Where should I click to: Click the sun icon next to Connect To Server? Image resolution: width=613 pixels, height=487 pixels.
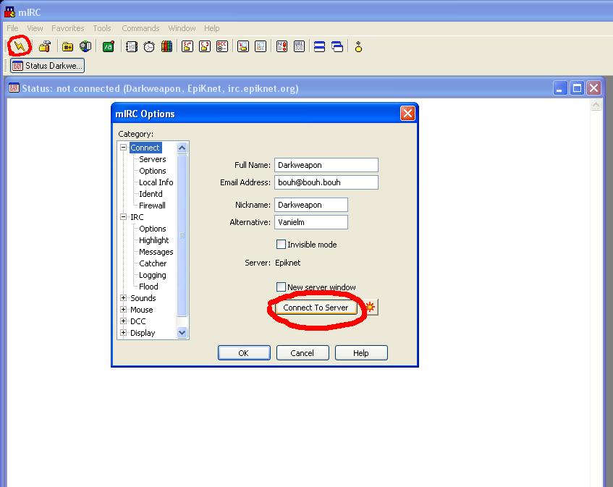371,308
